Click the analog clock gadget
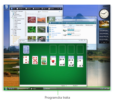Viewport: 115px width, 103px height. 104,14
